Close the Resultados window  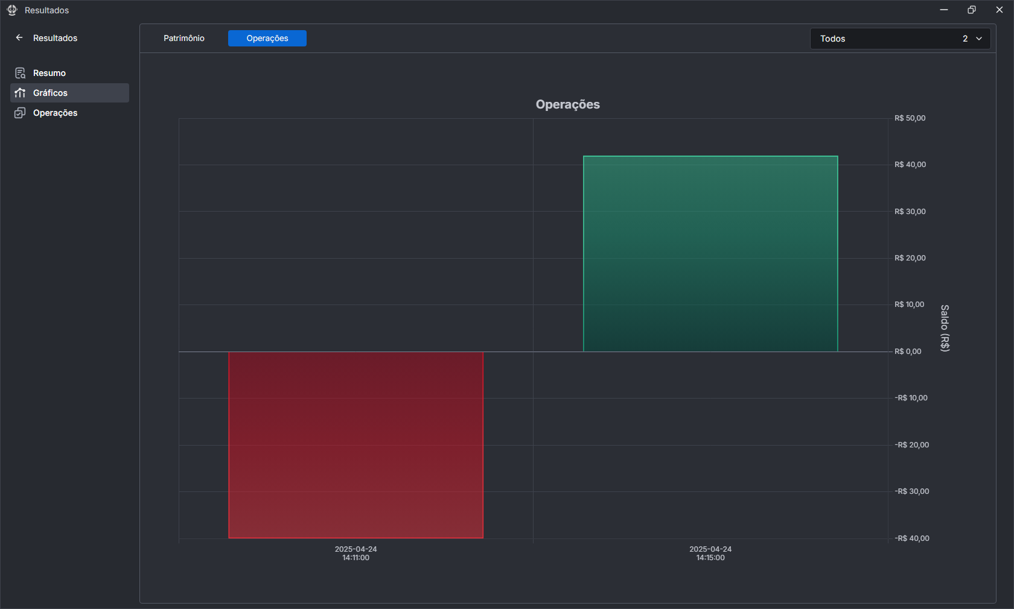[x=1000, y=10]
